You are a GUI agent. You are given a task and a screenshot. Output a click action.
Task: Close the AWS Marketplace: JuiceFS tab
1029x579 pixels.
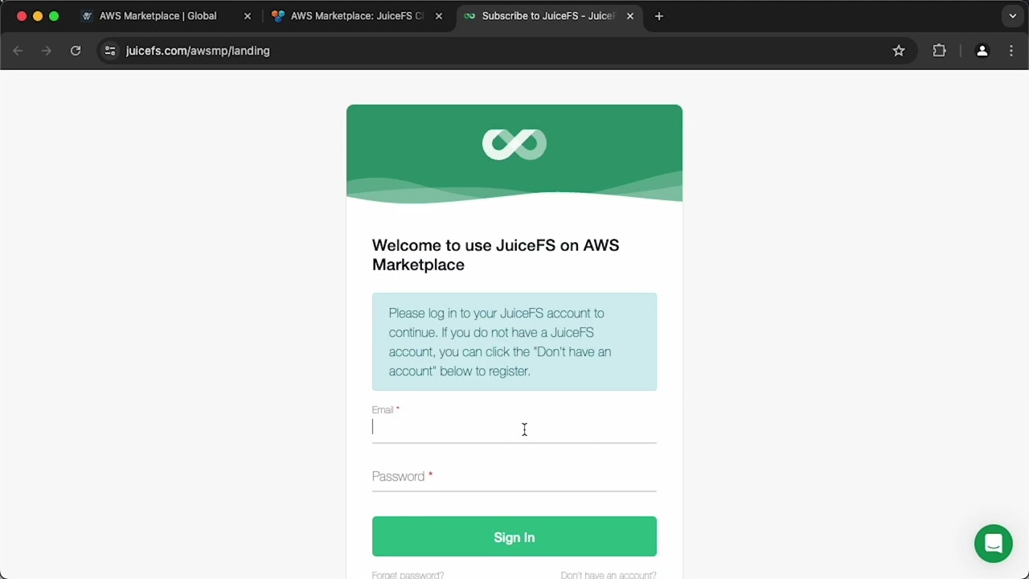438,16
